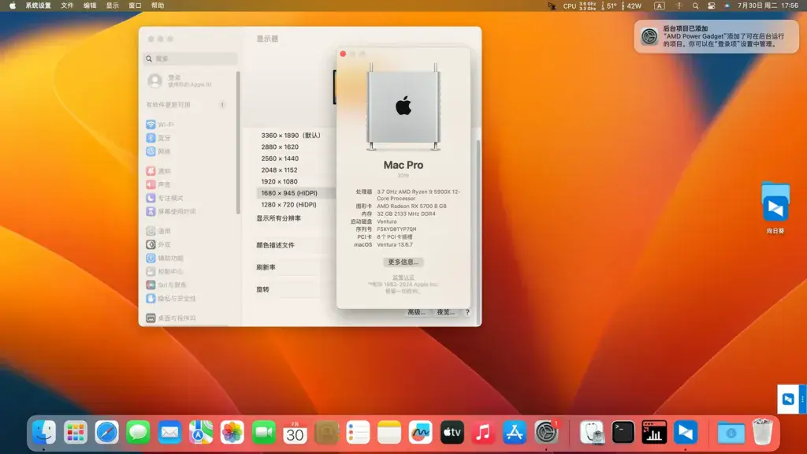This screenshot has width=807, height=454.
Task: Open the Downloads folder in Dock
Action: (x=731, y=433)
